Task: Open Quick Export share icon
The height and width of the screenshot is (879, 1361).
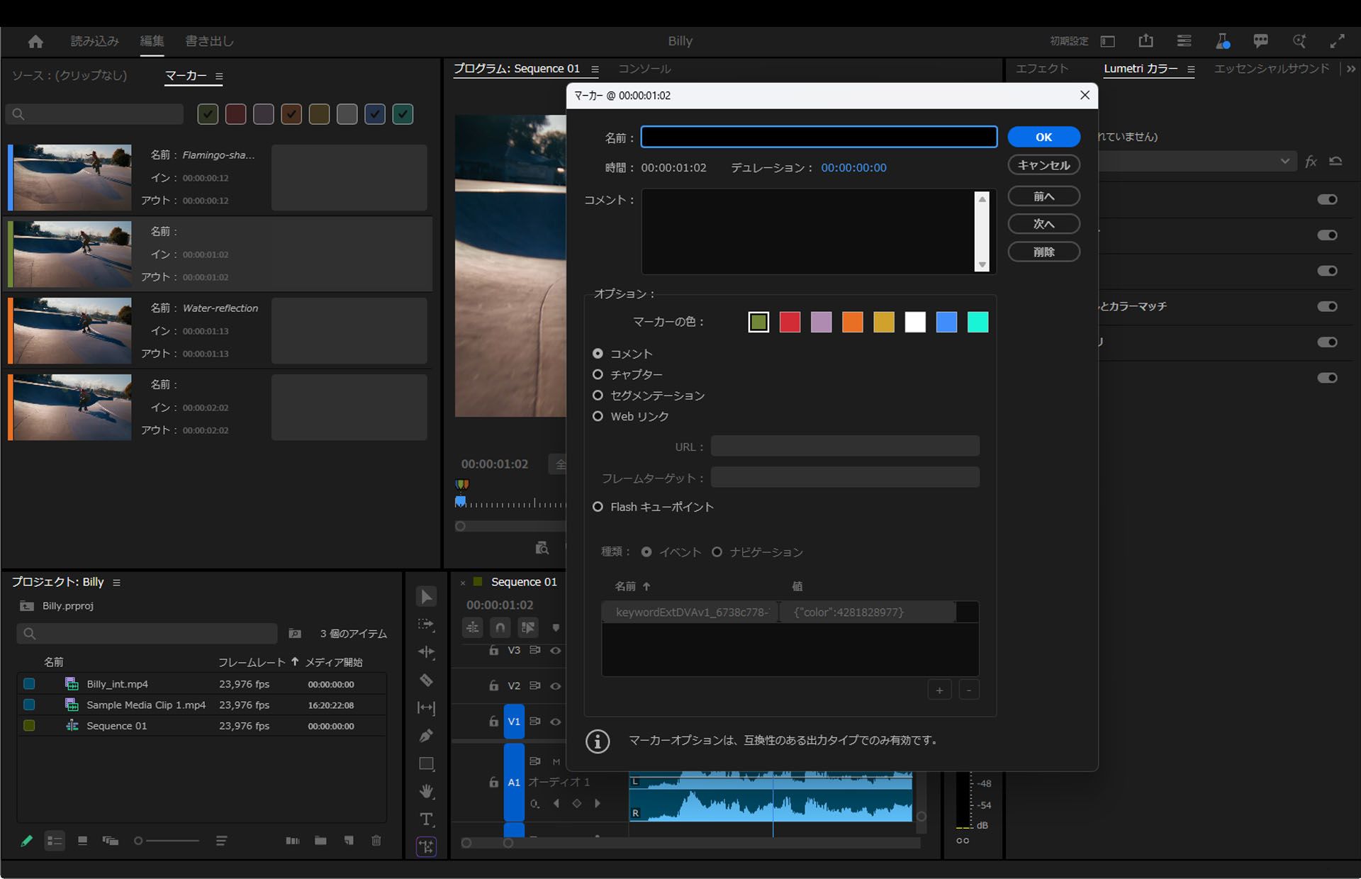Action: click(x=1146, y=41)
